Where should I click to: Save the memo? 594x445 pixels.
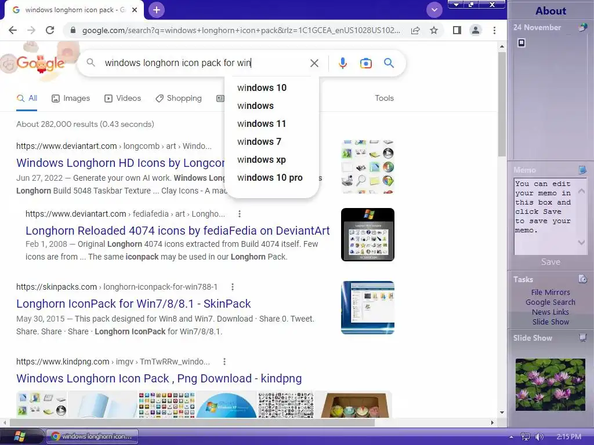tap(550, 262)
